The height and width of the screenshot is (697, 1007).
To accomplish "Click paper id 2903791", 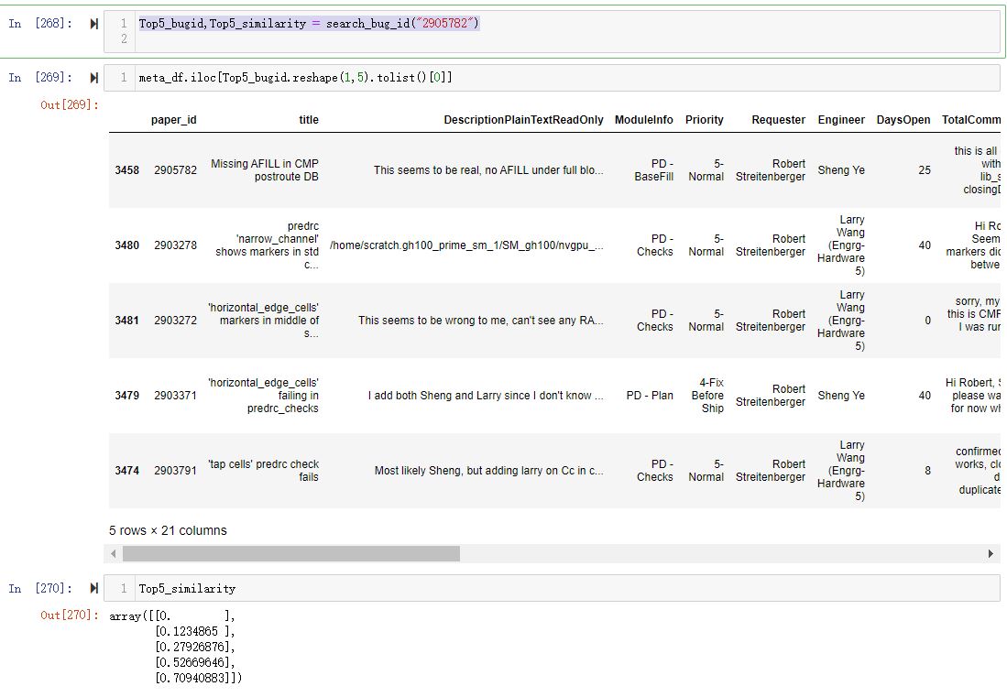I will click(x=175, y=471).
